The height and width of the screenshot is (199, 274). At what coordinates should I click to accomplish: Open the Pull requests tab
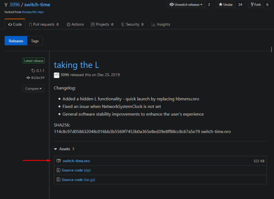pos(44,24)
